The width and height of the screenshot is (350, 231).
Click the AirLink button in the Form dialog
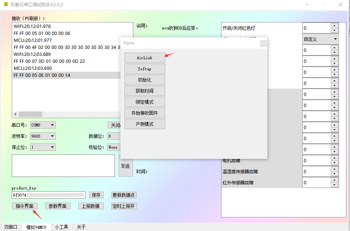(145, 58)
